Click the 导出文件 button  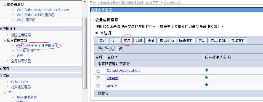(x=238, y=40)
